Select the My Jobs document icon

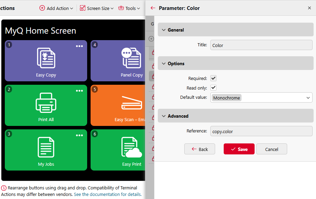coord(46,147)
